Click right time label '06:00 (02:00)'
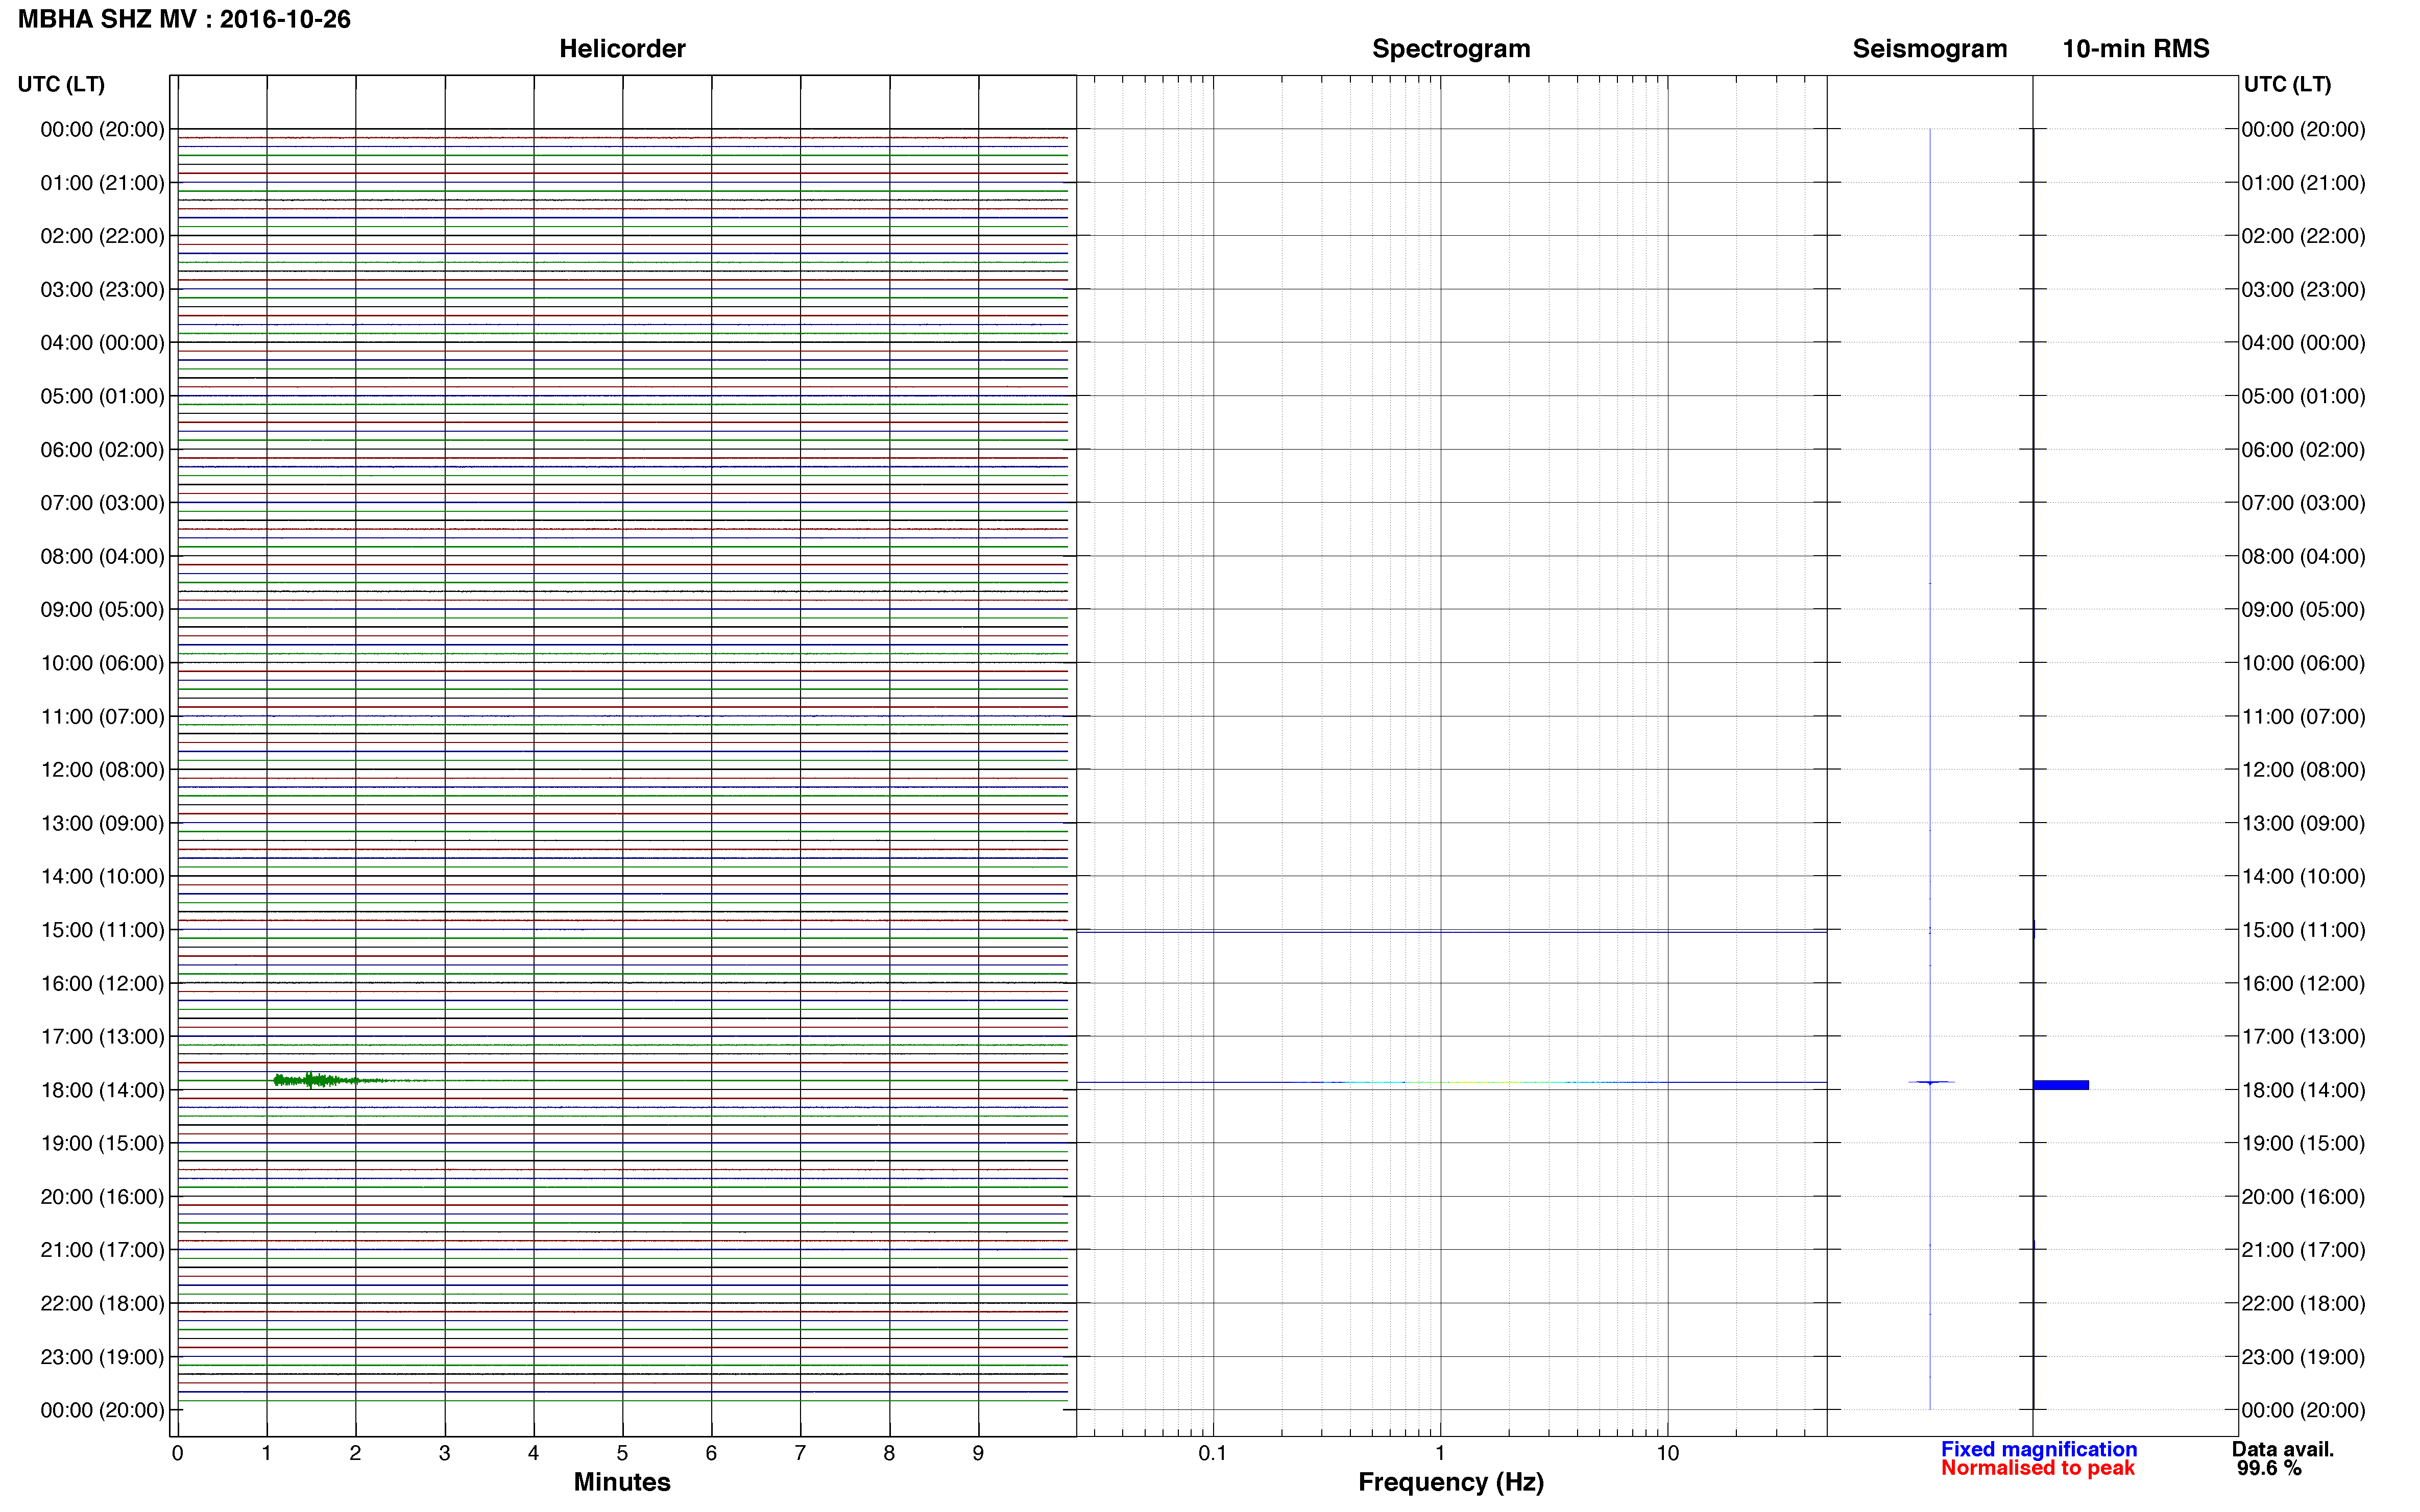2420x1512 pixels. [x=2303, y=450]
